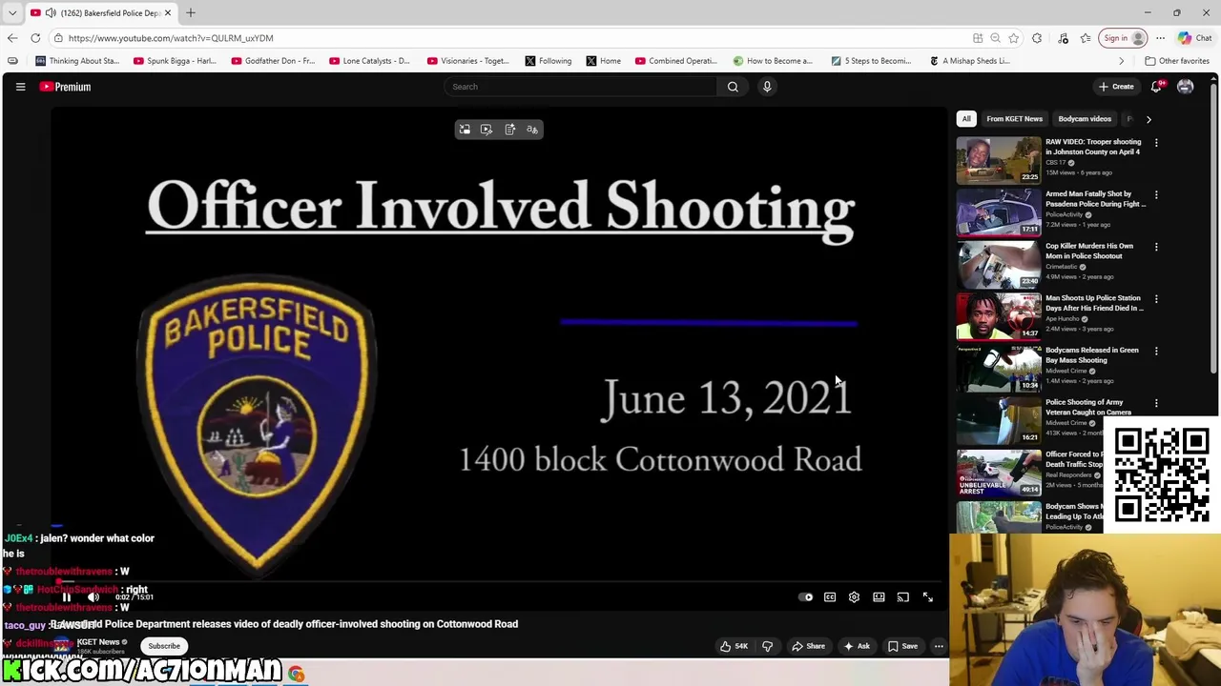Open Thinking About Sta... bookmark
This screenshot has height=686, width=1221.
77,61
